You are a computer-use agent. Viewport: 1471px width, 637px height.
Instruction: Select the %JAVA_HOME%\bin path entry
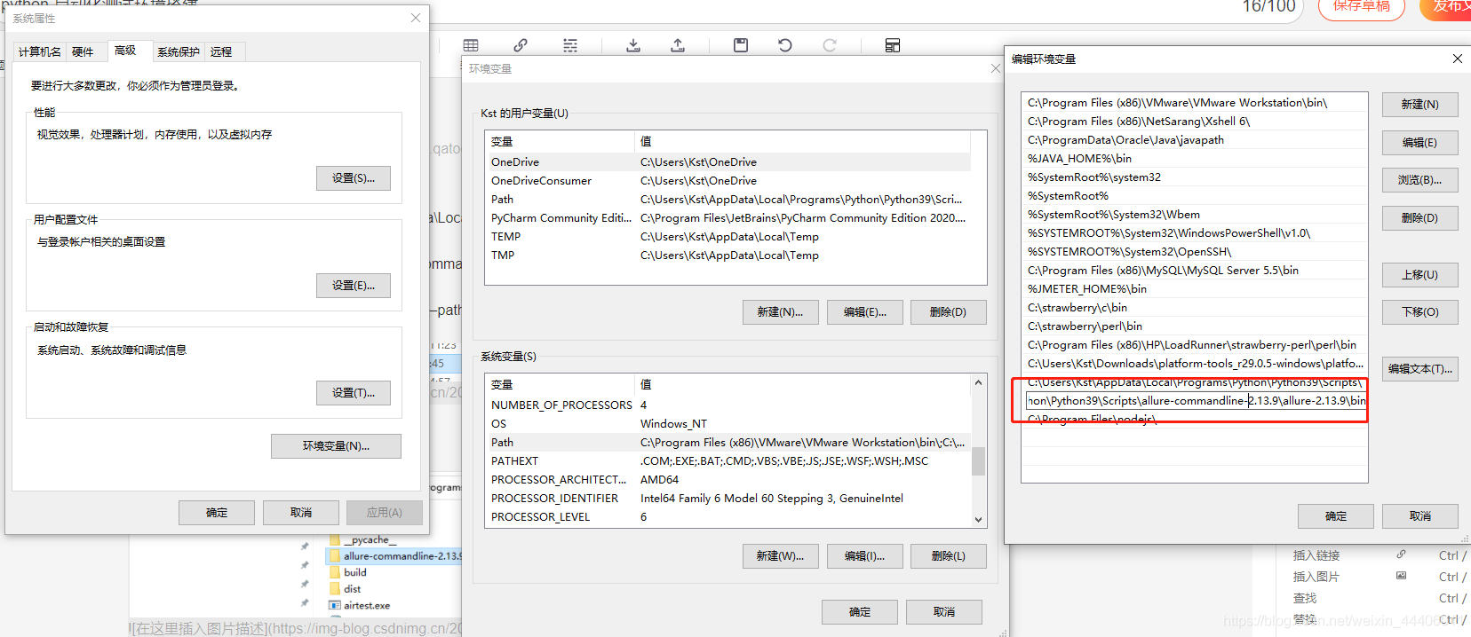click(x=1195, y=159)
